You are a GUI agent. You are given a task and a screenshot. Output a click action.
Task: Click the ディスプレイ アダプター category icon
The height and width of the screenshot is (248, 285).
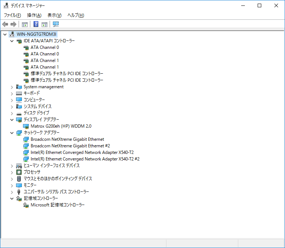19,120
